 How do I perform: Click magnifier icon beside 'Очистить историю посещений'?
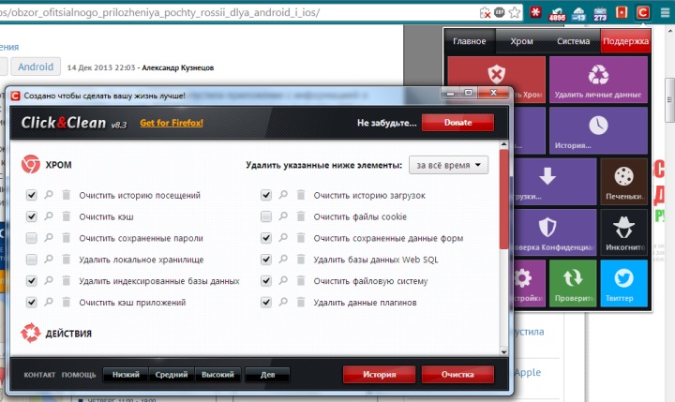(x=49, y=195)
